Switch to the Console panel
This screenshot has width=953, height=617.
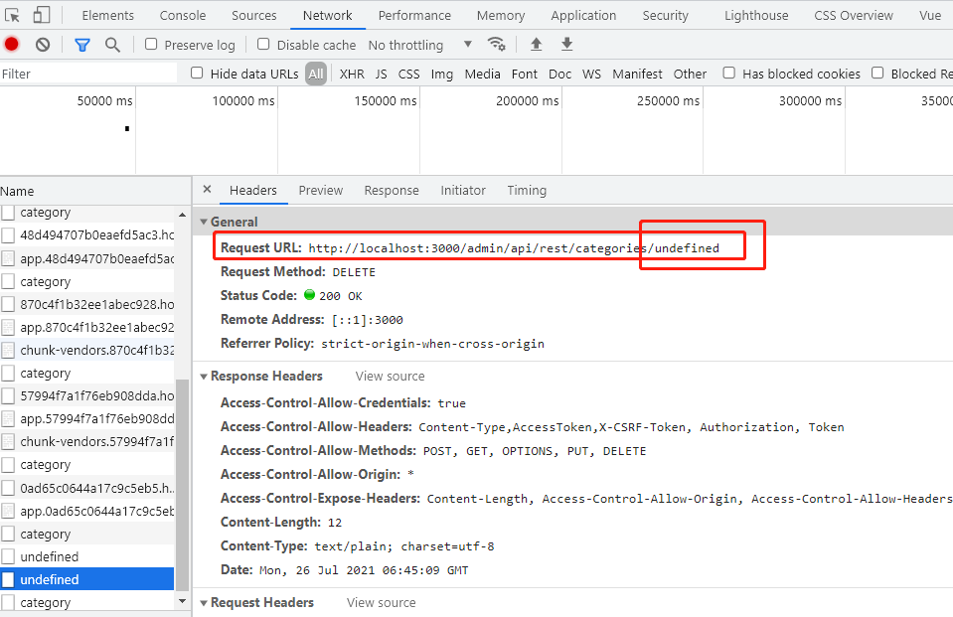(183, 15)
